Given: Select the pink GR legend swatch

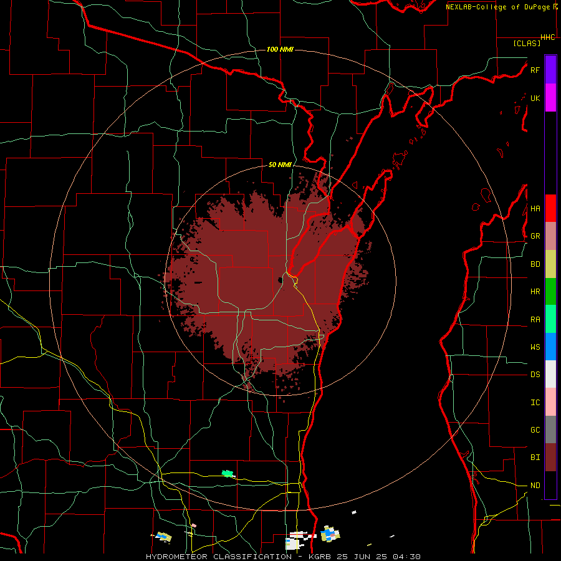Looking at the screenshot, I should (x=550, y=236).
